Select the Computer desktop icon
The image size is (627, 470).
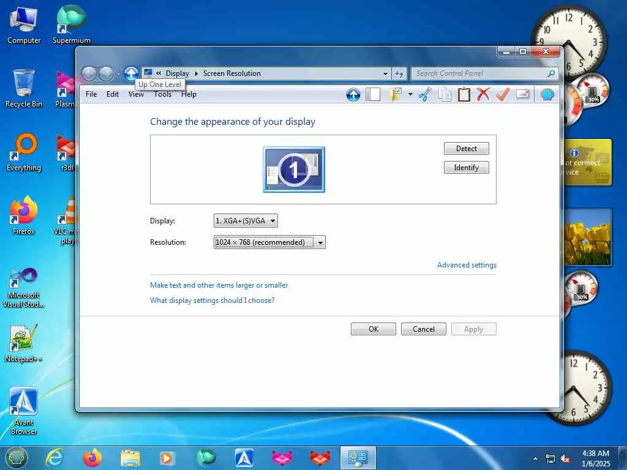24,25
